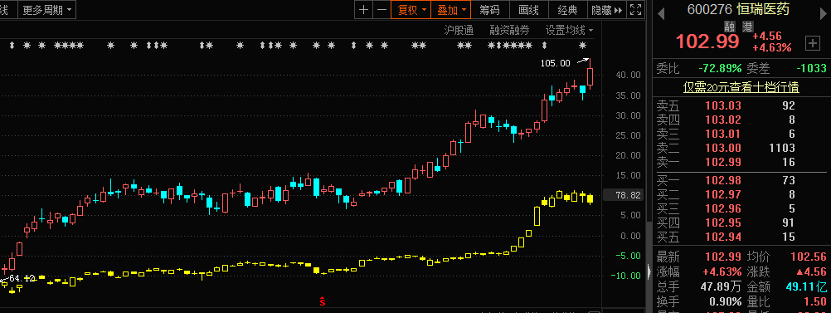831x313 pixels.
Task: Click the +4.63% change under headline price
Action: (x=772, y=48)
